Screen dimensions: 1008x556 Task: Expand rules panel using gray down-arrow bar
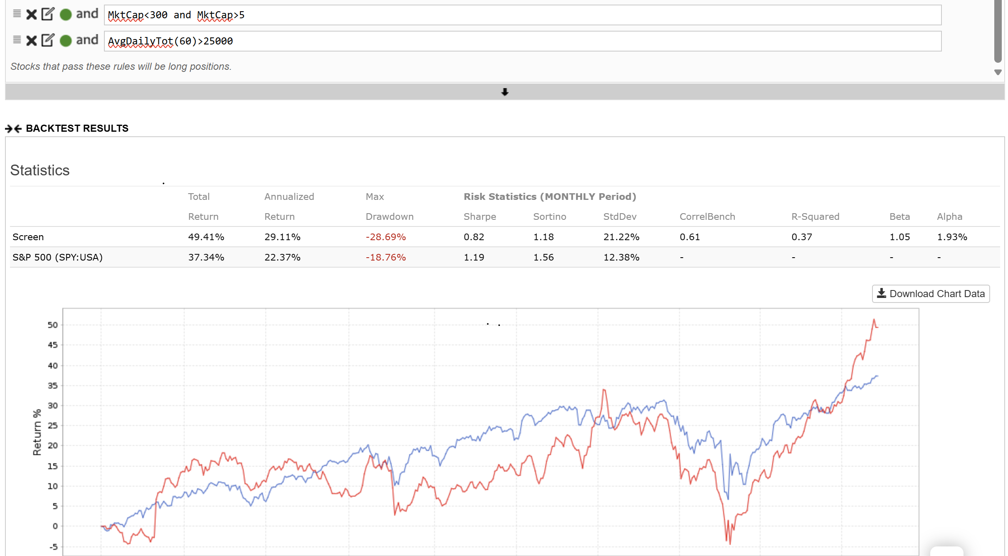click(504, 92)
